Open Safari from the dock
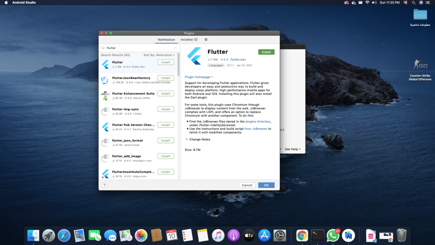This screenshot has width=435, height=245. tap(64, 236)
